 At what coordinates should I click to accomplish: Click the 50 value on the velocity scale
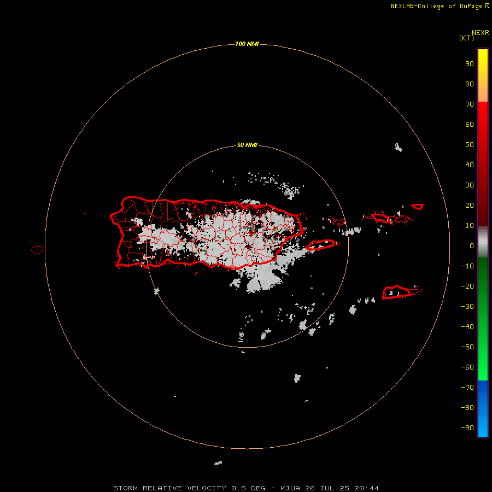[470, 145]
